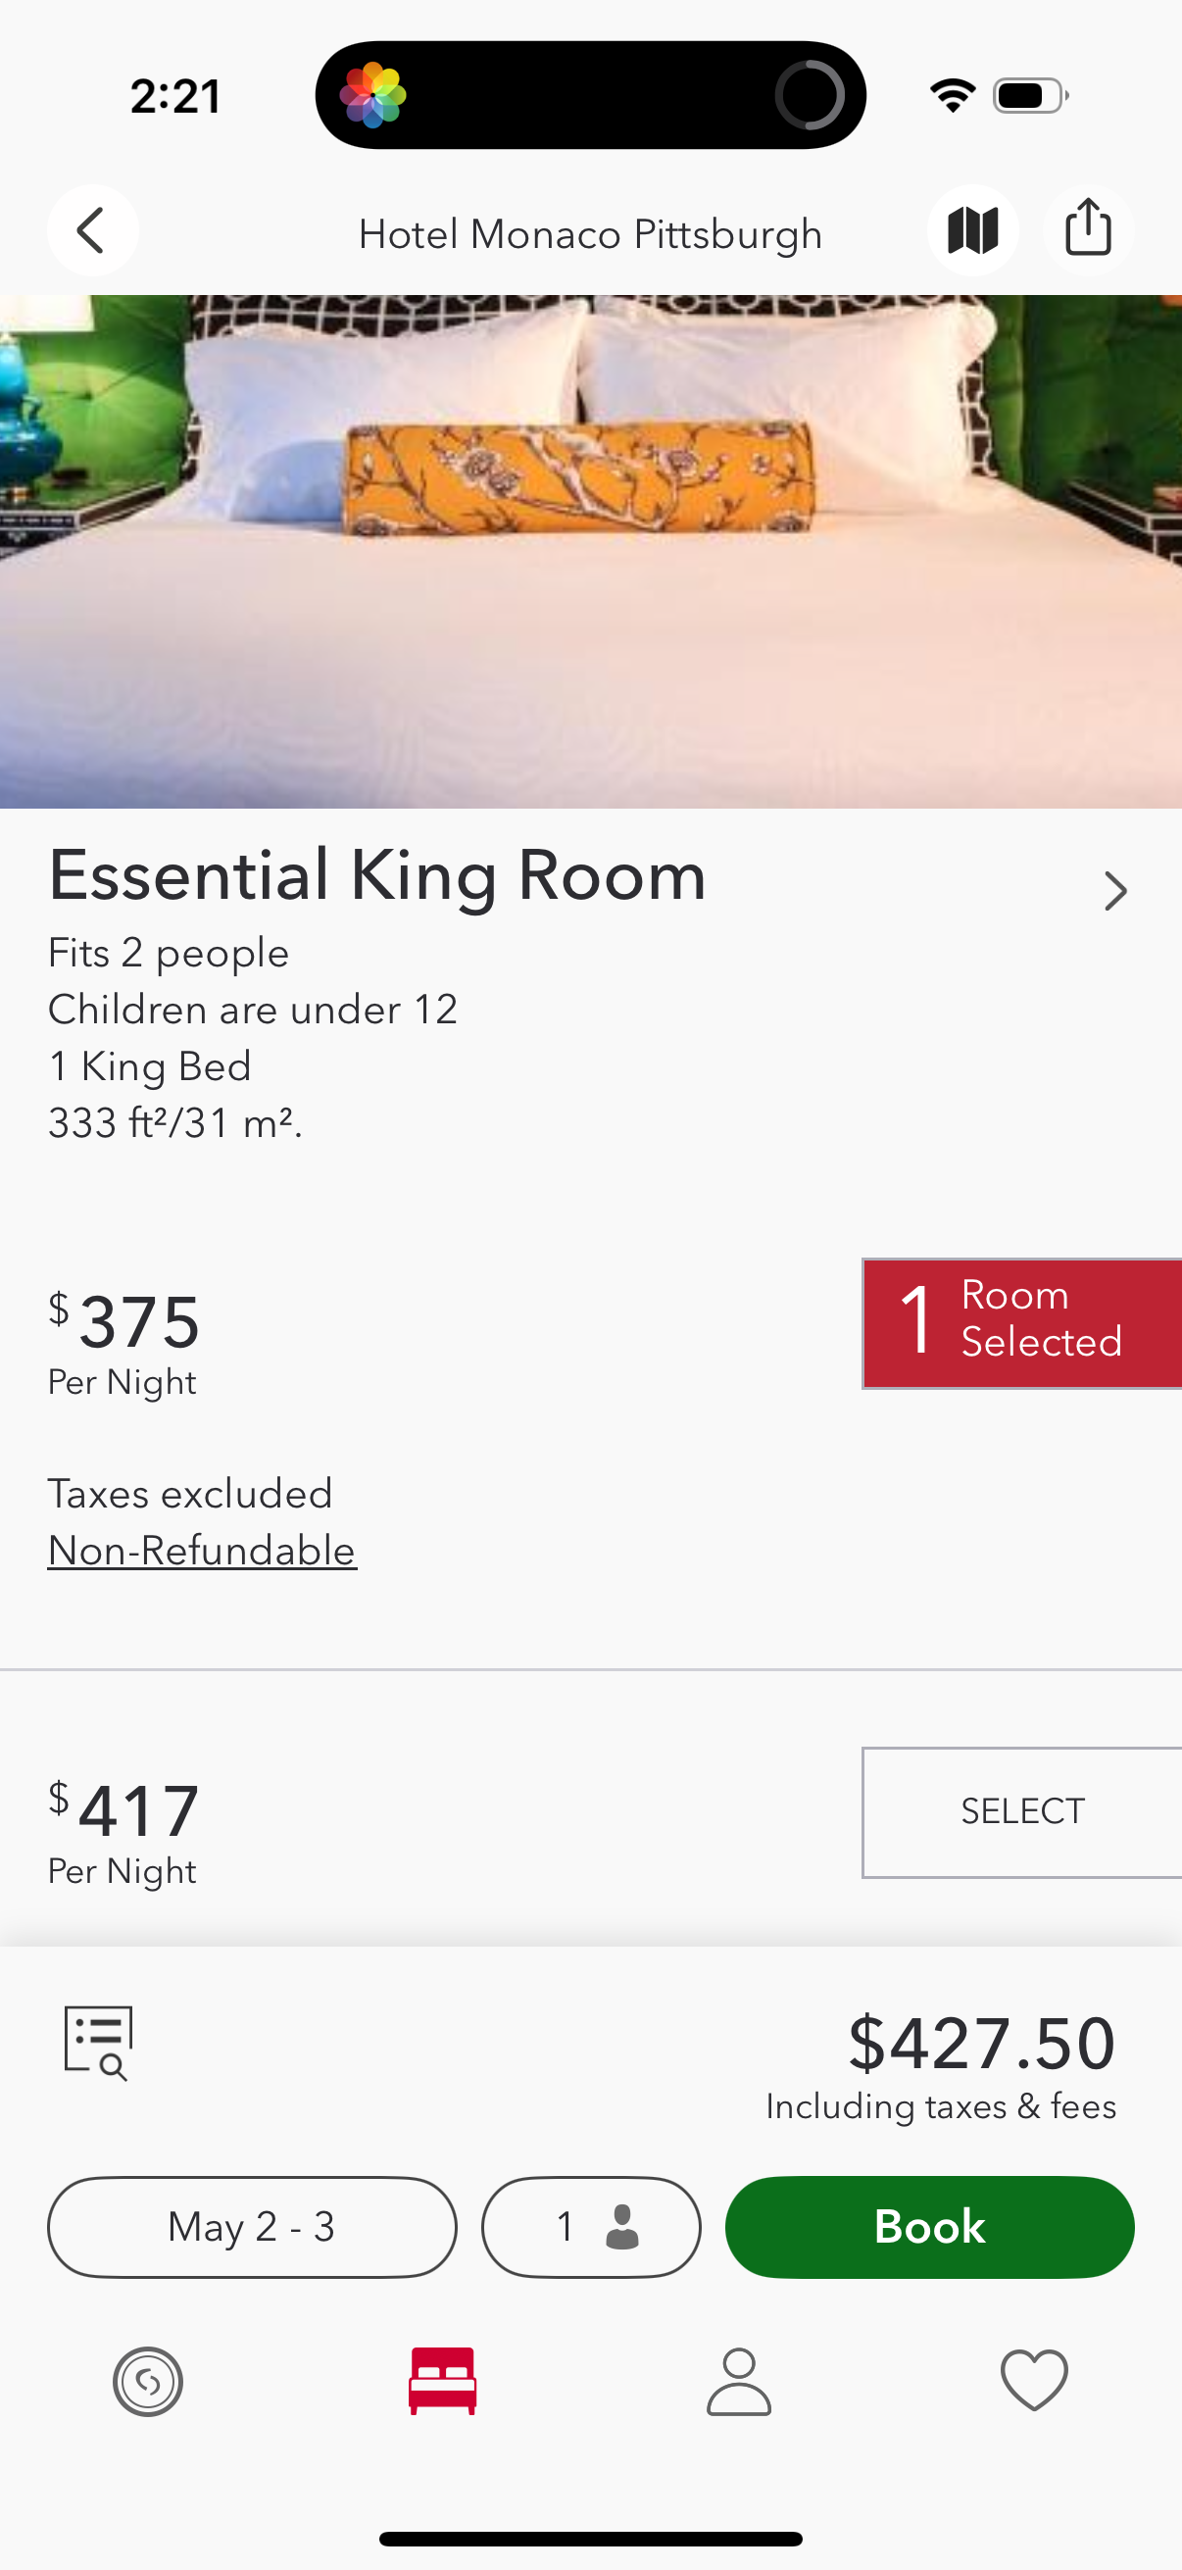Open the guest count selector
The width and height of the screenshot is (1182, 2570).
pos(590,2227)
